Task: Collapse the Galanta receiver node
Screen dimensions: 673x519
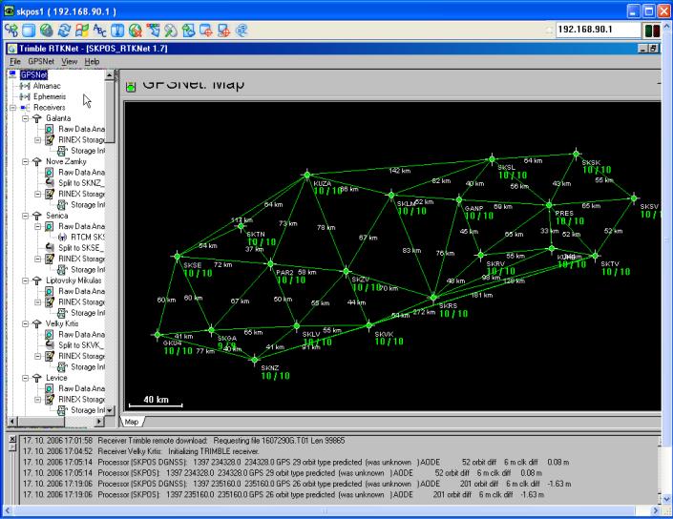Action: click(26, 118)
